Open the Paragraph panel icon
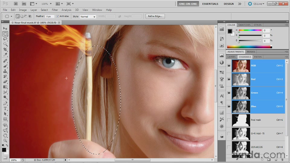 point(221,103)
